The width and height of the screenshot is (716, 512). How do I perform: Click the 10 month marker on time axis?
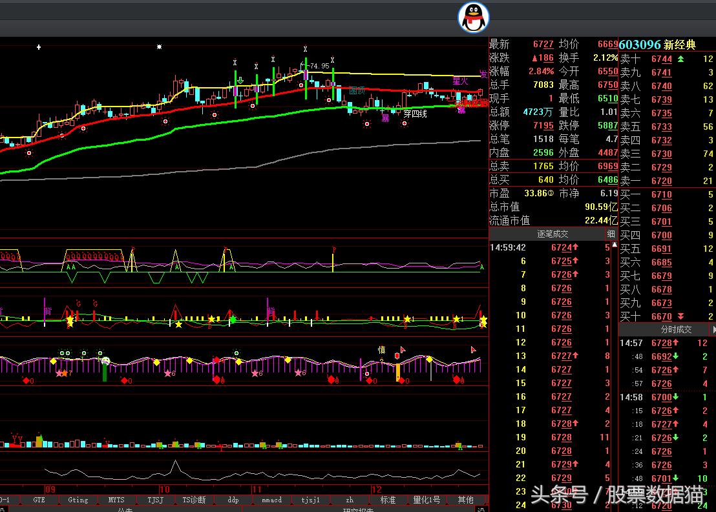(x=164, y=489)
